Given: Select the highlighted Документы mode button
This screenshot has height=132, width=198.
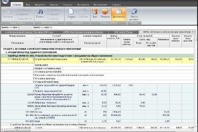Looking at the screenshot, I should coord(118,14).
